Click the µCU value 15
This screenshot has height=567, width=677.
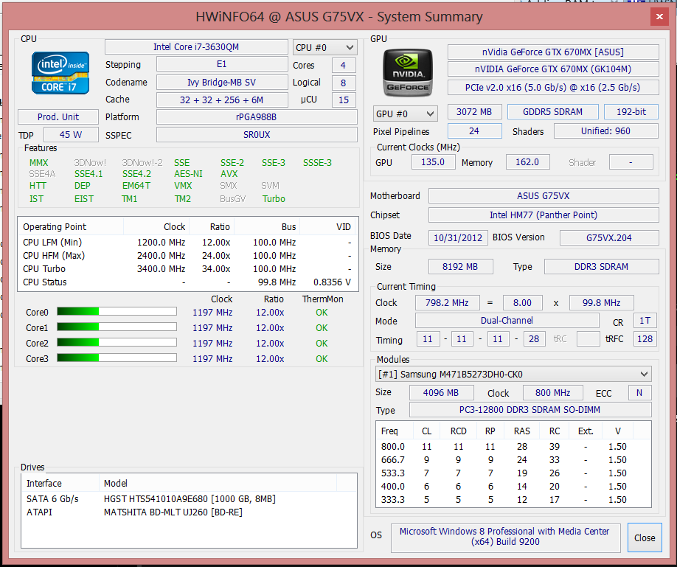coord(343,100)
